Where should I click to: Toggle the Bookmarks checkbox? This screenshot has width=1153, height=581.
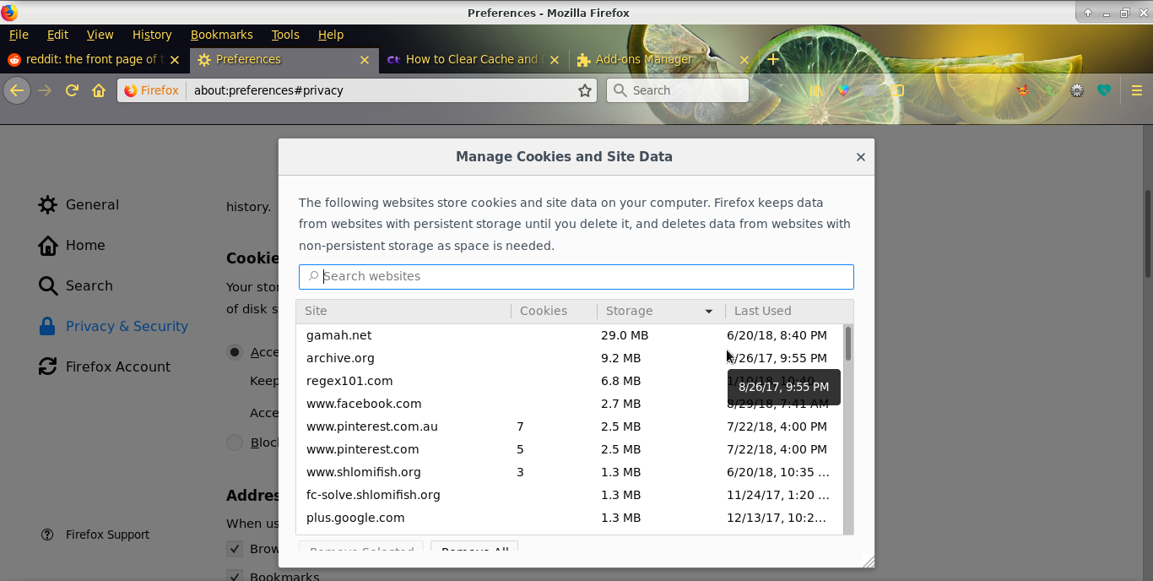click(x=235, y=577)
